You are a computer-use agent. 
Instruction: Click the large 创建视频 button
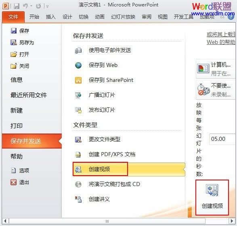tap(212, 197)
